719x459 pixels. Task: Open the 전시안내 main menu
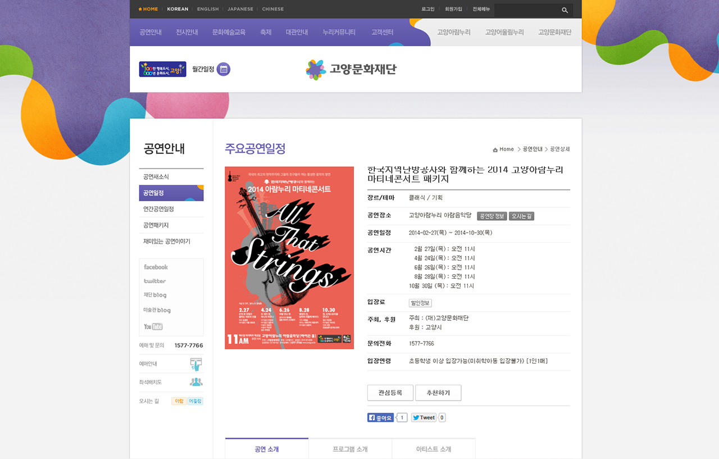click(187, 32)
